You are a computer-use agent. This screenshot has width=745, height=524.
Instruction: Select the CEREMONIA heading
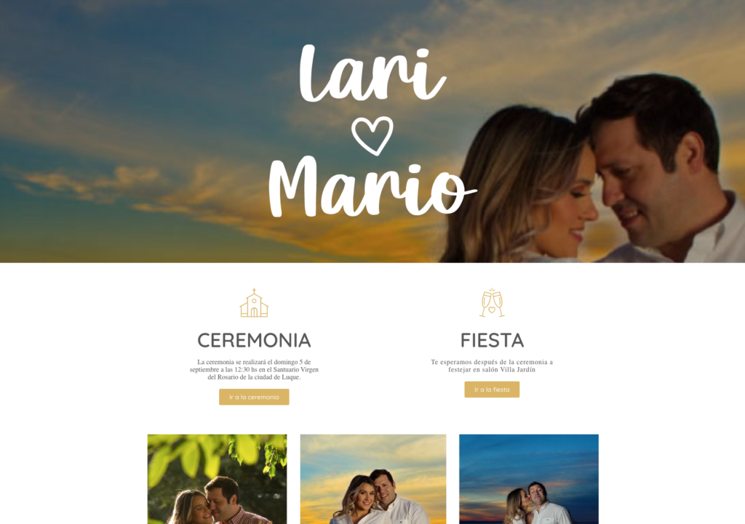click(x=254, y=340)
